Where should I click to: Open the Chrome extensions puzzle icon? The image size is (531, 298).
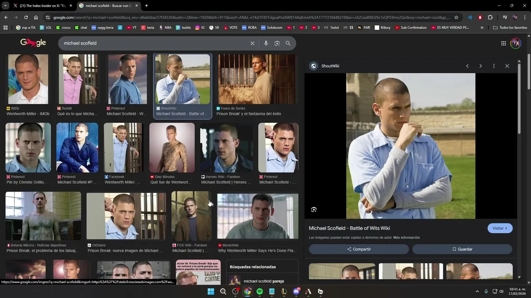[490, 17]
